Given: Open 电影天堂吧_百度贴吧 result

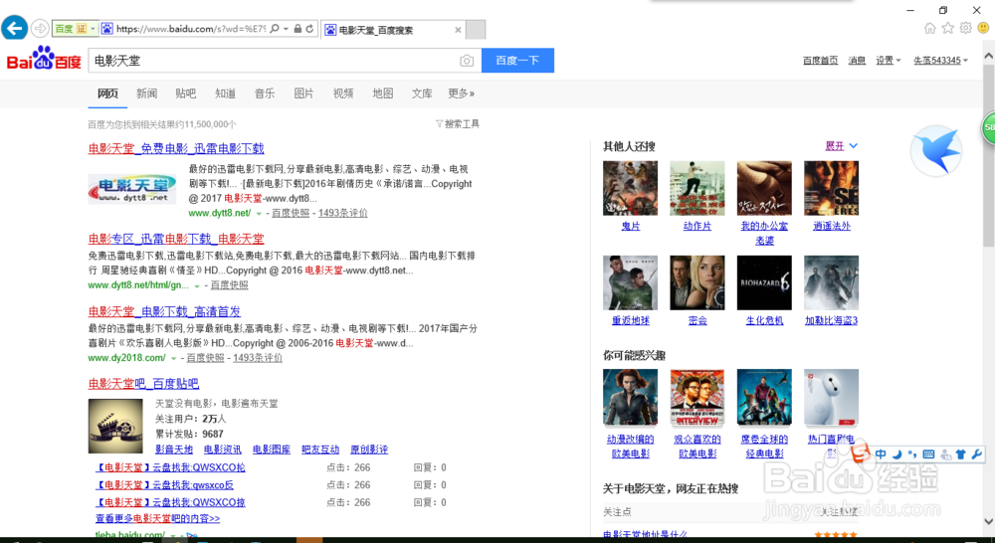Looking at the screenshot, I should (x=143, y=384).
